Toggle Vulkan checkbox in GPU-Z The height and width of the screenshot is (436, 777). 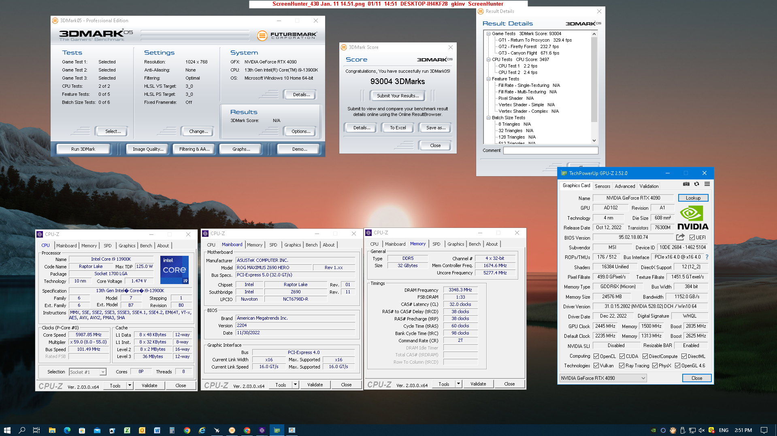[596, 366]
